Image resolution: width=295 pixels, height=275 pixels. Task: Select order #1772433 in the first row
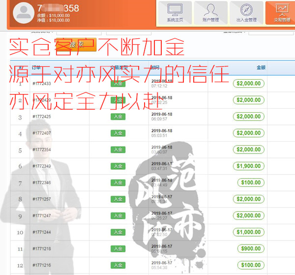click(x=42, y=84)
